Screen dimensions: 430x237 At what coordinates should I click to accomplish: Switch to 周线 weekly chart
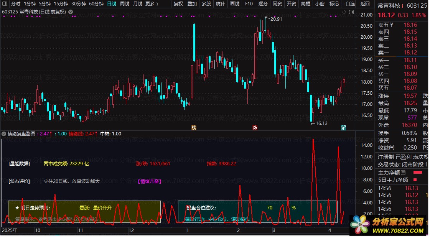pos(125,3)
